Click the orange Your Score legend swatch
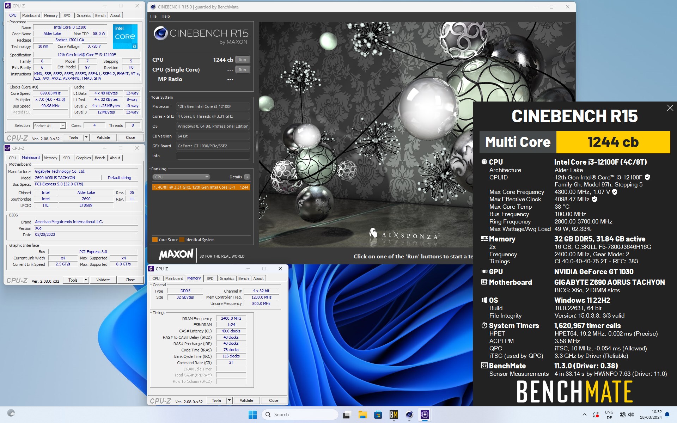This screenshot has width=677, height=423. (x=155, y=240)
